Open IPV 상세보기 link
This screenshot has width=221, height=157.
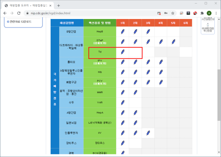tap(100, 64)
